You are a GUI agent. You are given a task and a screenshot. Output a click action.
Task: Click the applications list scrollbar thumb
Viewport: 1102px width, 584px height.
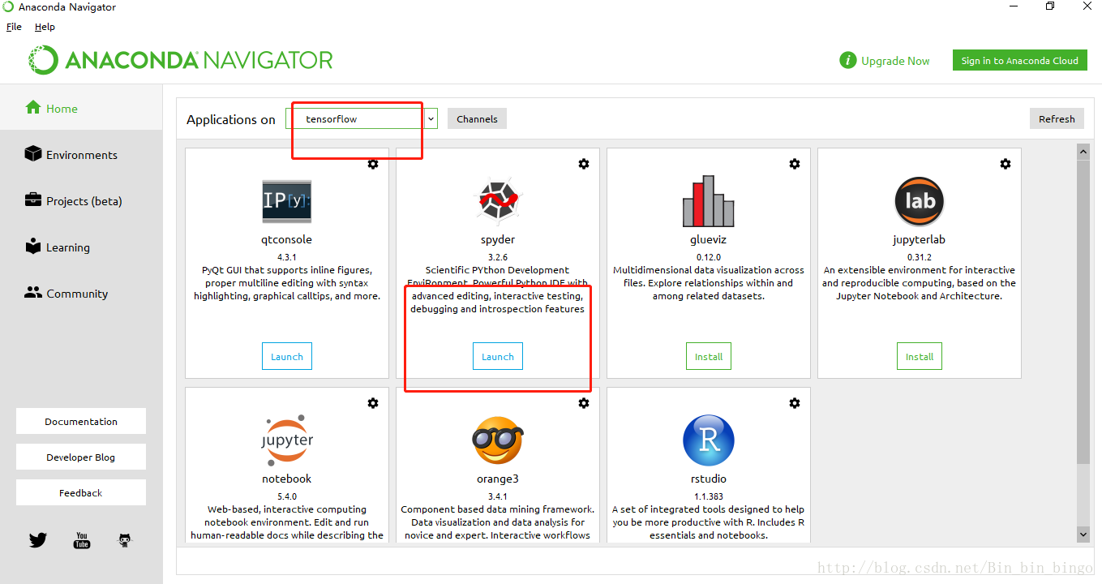click(x=1083, y=312)
